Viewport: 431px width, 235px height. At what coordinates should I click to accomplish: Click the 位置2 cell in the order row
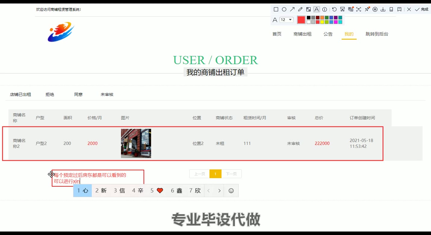click(x=198, y=143)
